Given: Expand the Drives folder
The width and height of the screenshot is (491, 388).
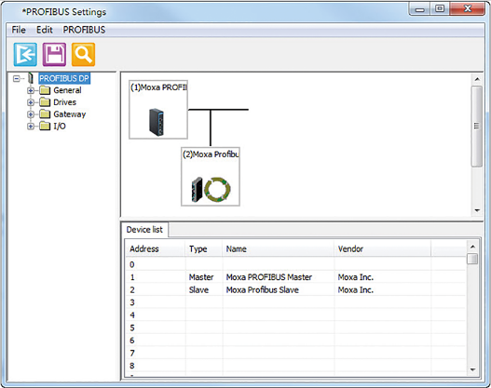Looking at the screenshot, I should pyautogui.click(x=31, y=102).
